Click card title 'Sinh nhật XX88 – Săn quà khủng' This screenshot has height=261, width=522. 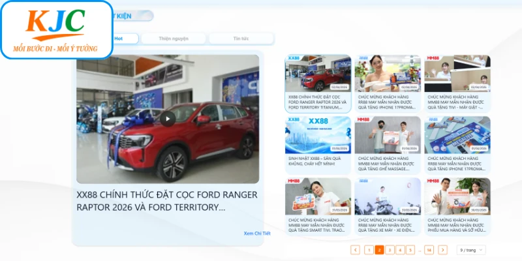pos(315,161)
